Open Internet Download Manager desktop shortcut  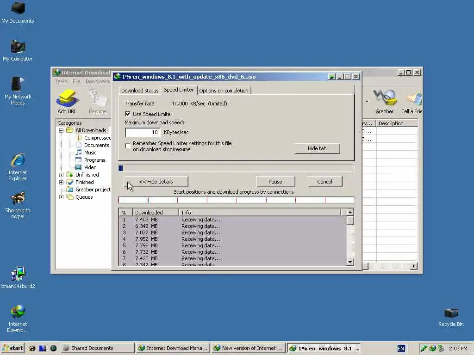(x=18, y=319)
